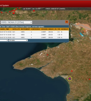Open the VIIRS / NOAA-21 sensor dropdown
The image size is (91, 101).
(x=16, y=22)
